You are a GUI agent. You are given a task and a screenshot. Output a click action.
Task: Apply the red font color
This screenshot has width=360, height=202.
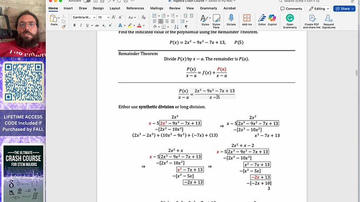(139, 25)
